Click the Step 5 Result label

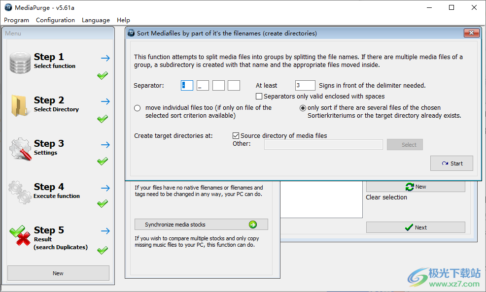point(43,239)
